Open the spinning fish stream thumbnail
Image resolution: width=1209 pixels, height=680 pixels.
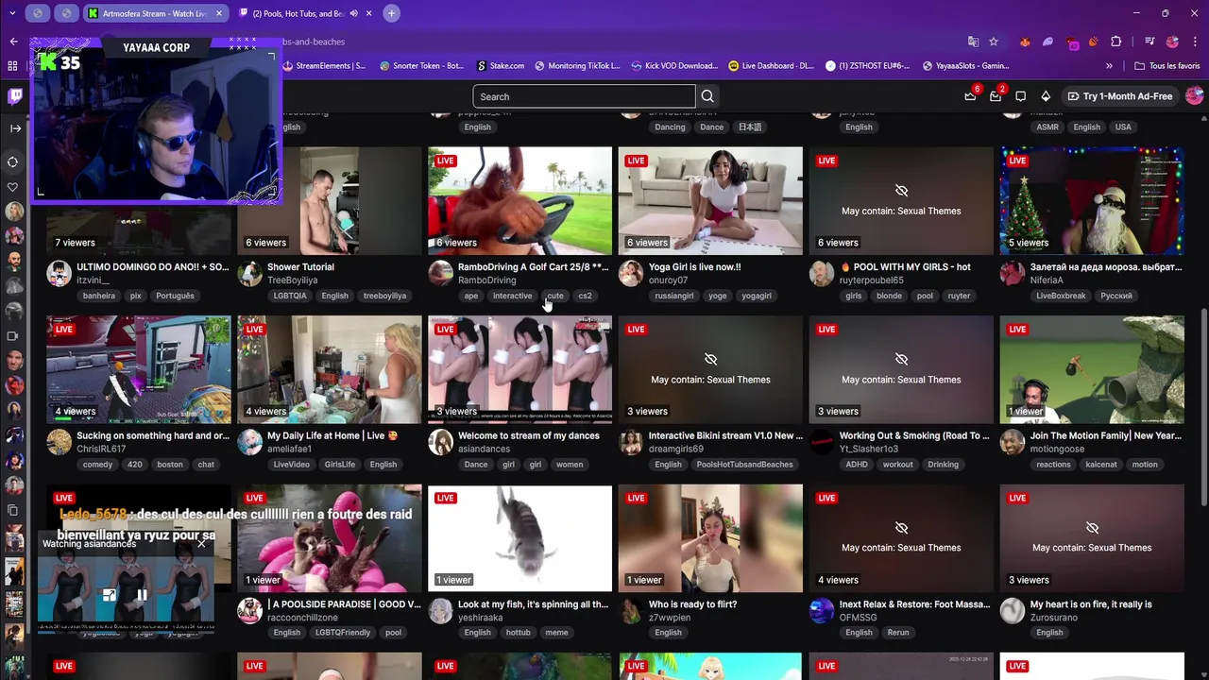pos(519,538)
